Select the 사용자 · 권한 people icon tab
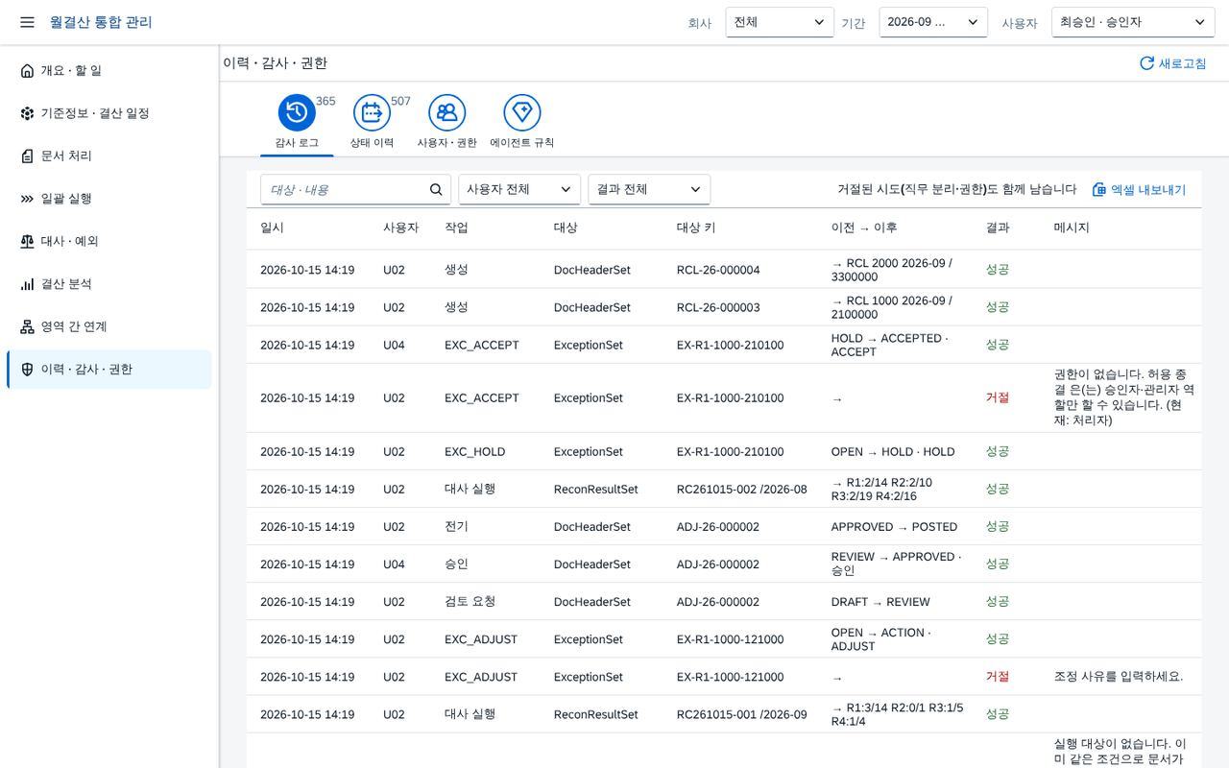1229x768 pixels. [x=446, y=112]
